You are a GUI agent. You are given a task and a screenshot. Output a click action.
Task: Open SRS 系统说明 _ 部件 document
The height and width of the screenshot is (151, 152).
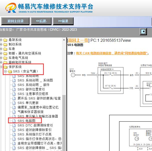34,85
